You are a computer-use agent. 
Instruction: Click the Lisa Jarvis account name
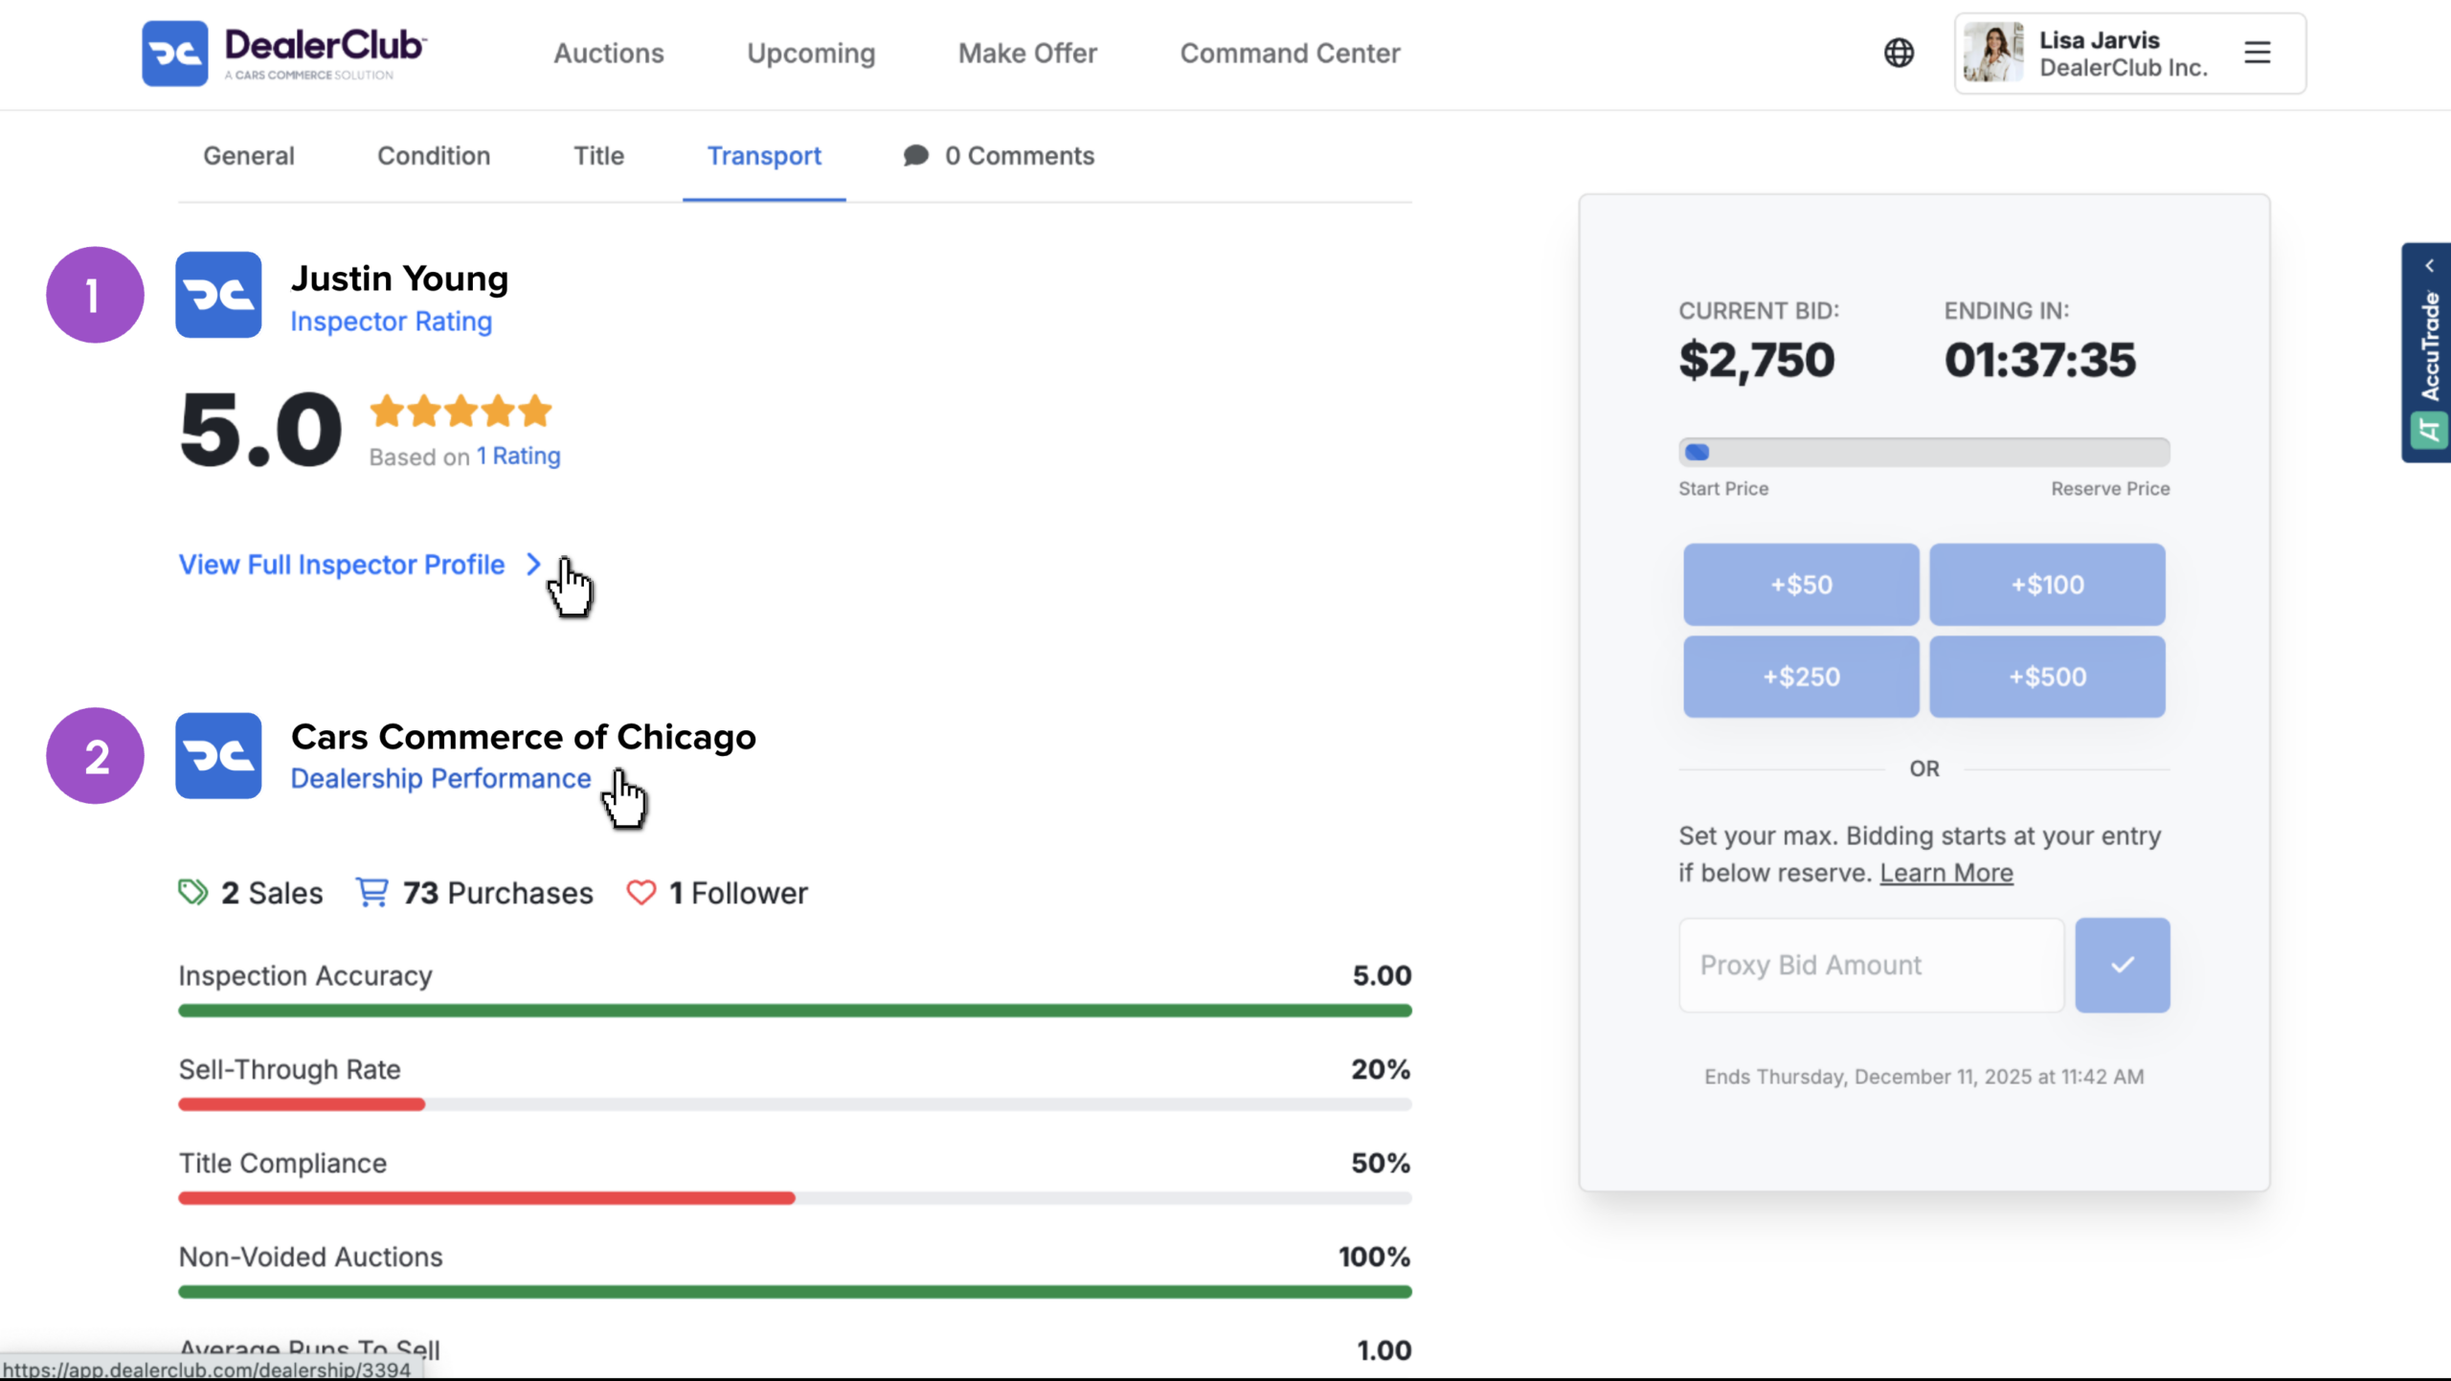tap(2099, 40)
